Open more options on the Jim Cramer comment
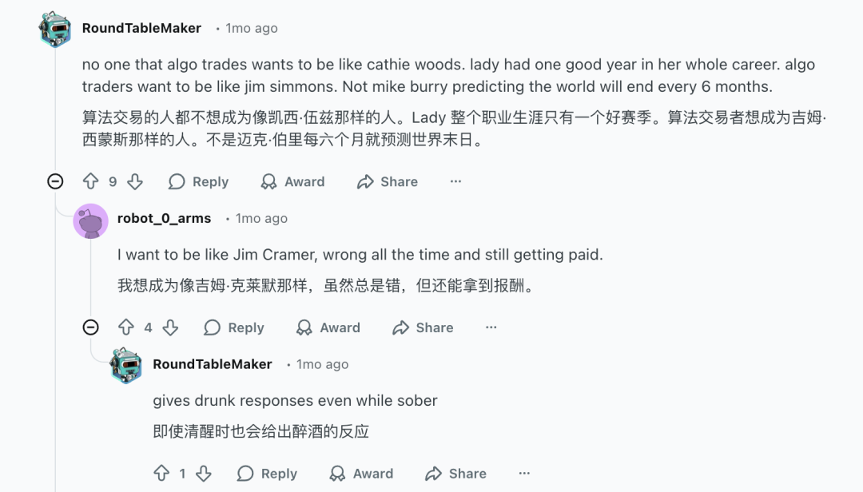The image size is (863, 492). [x=491, y=327]
